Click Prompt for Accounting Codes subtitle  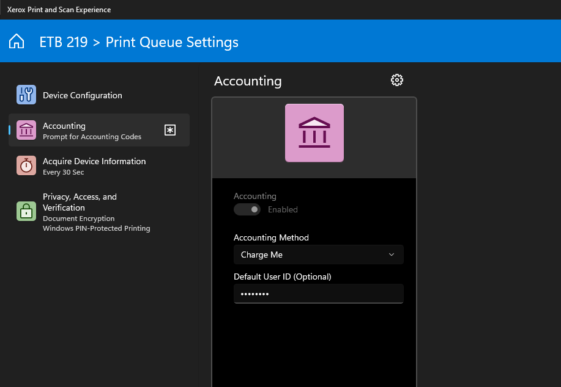pos(92,137)
